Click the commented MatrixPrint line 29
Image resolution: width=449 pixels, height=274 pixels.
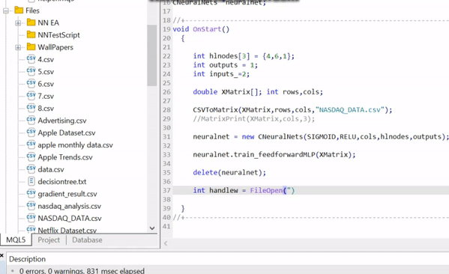pyautogui.click(x=253, y=119)
